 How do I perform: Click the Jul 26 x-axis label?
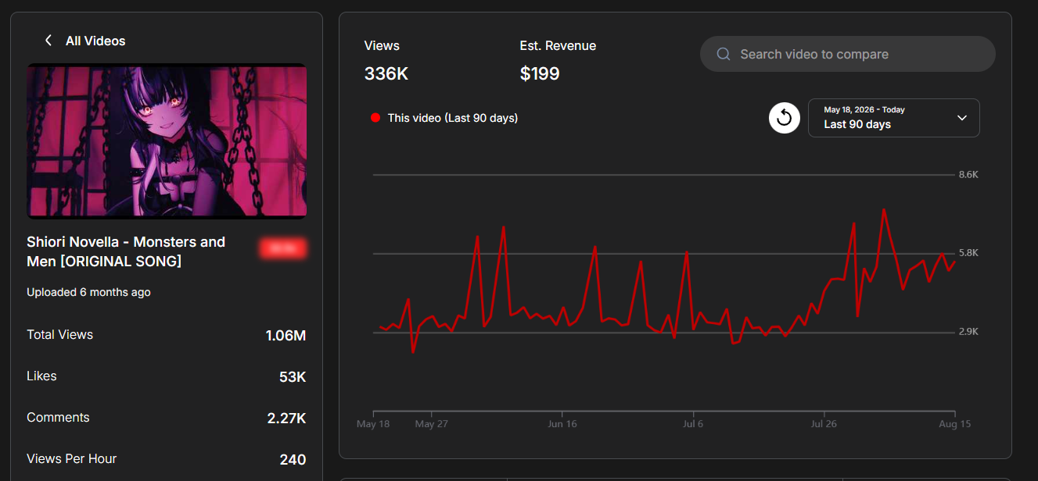[x=824, y=424]
